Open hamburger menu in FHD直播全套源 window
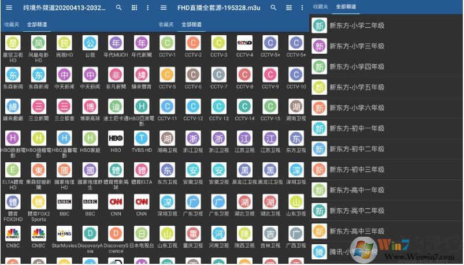The height and width of the screenshot is (265, 464). click(164, 8)
